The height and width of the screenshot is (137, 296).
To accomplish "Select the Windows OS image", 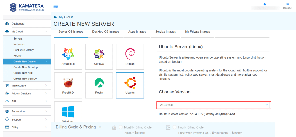I will coord(68,112).
